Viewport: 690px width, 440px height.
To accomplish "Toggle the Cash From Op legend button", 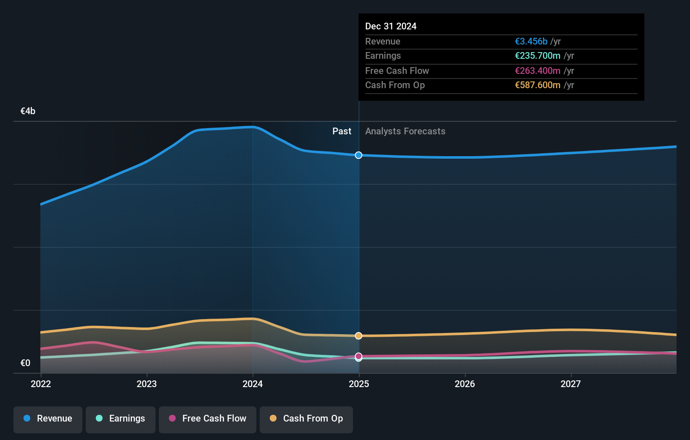I will 306,419.
